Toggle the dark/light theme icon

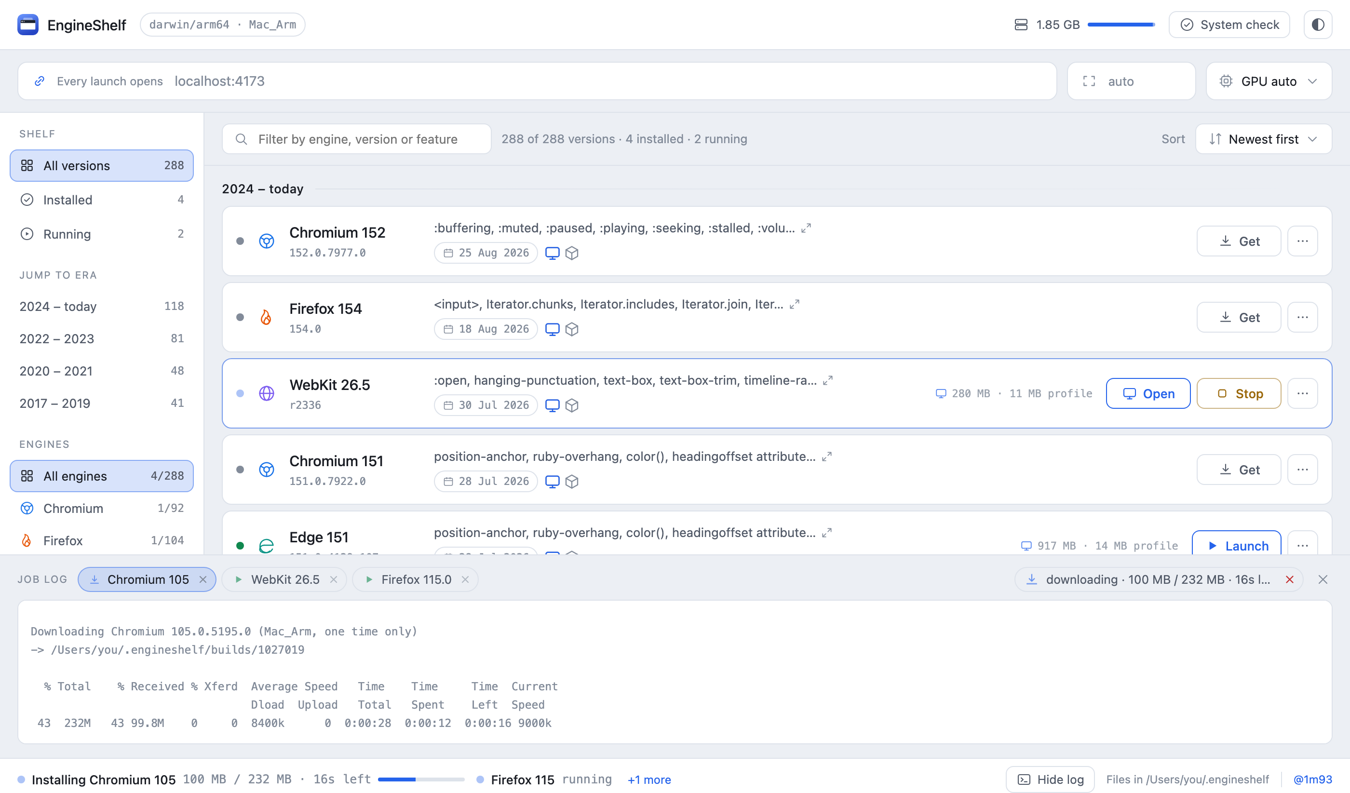(x=1317, y=25)
